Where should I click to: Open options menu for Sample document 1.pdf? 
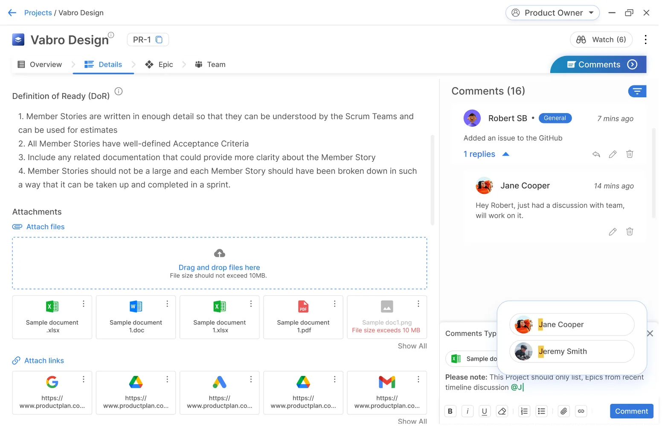pos(335,303)
